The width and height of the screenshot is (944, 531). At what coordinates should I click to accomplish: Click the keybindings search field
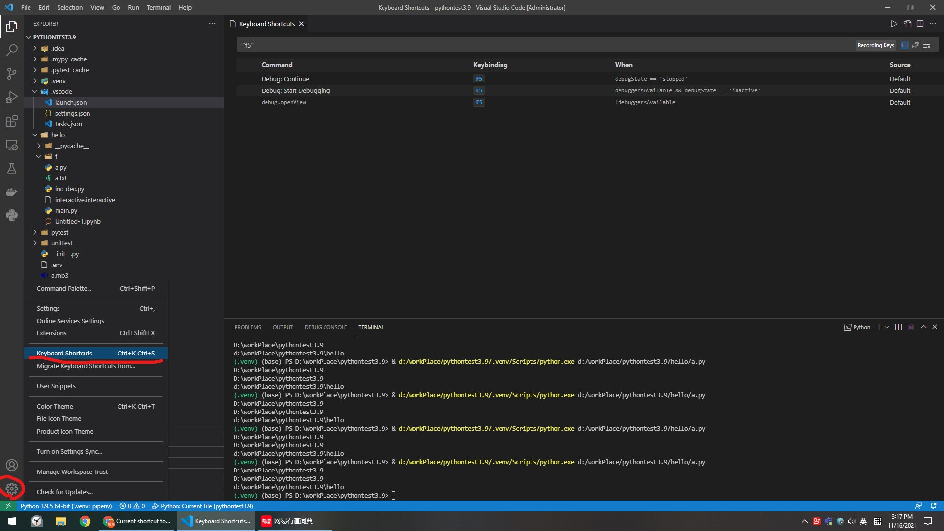tap(546, 45)
